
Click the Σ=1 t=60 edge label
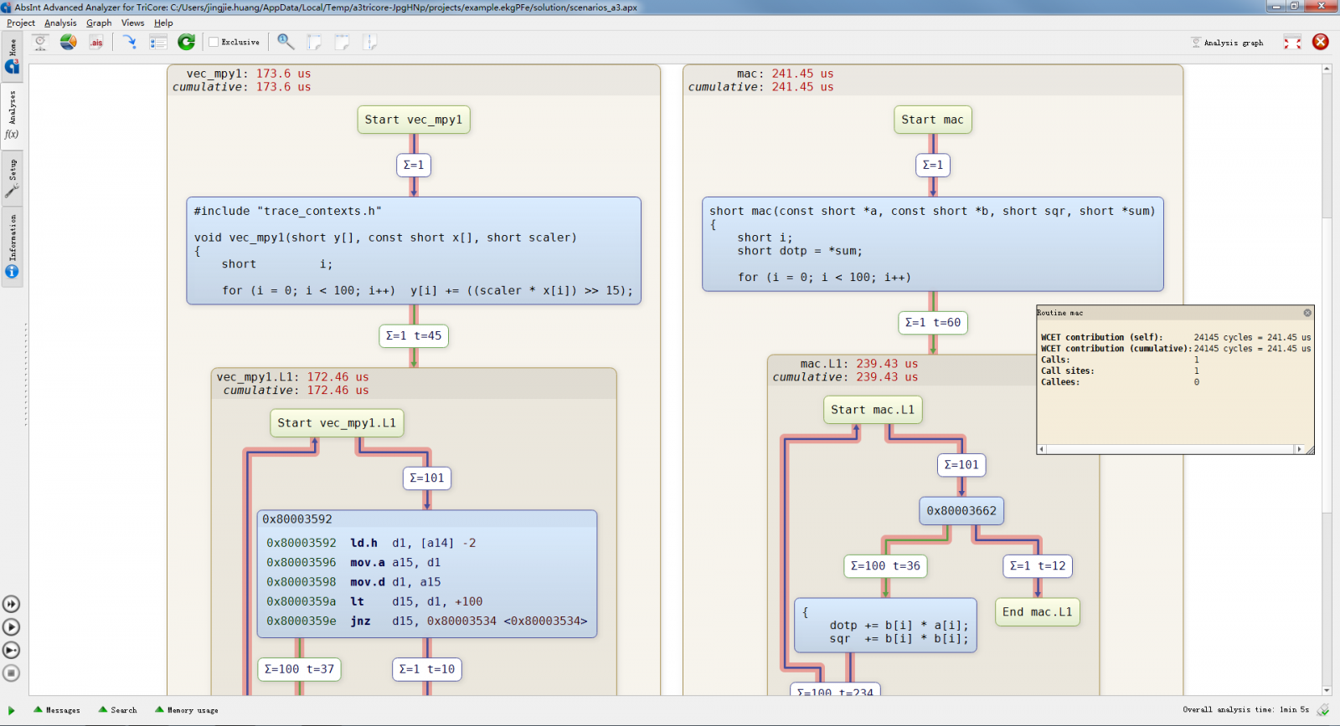coord(933,322)
